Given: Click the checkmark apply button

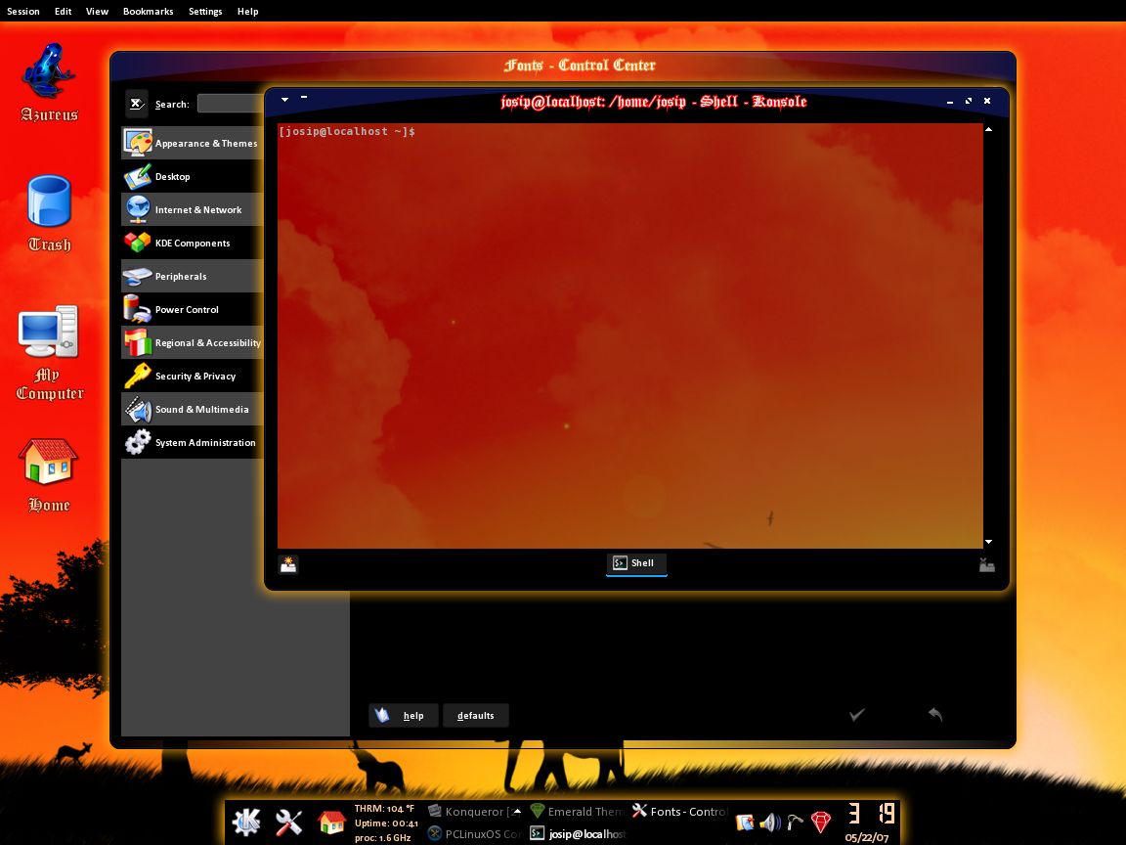Looking at the screenshot, I should [x=856, y=714].
